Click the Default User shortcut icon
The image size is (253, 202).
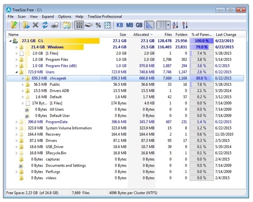pos(27,116)
